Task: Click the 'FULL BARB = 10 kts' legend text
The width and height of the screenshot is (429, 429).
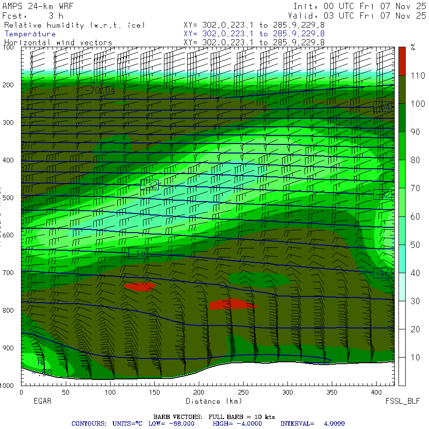Action: coord(242,417)
